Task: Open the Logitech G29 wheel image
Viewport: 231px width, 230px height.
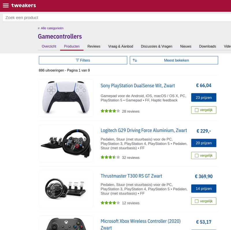Action: (66, 144)
